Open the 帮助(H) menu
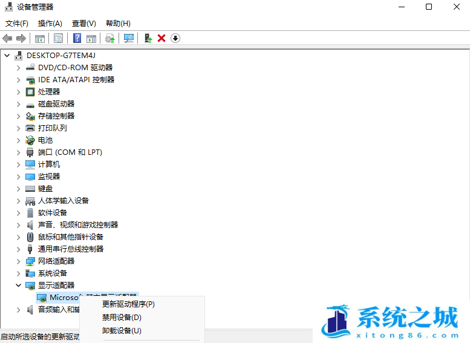The image size is (470, 343). 118,24
